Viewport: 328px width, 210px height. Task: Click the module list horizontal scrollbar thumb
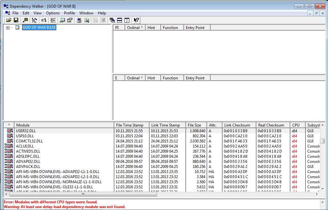tap(83, 194)
